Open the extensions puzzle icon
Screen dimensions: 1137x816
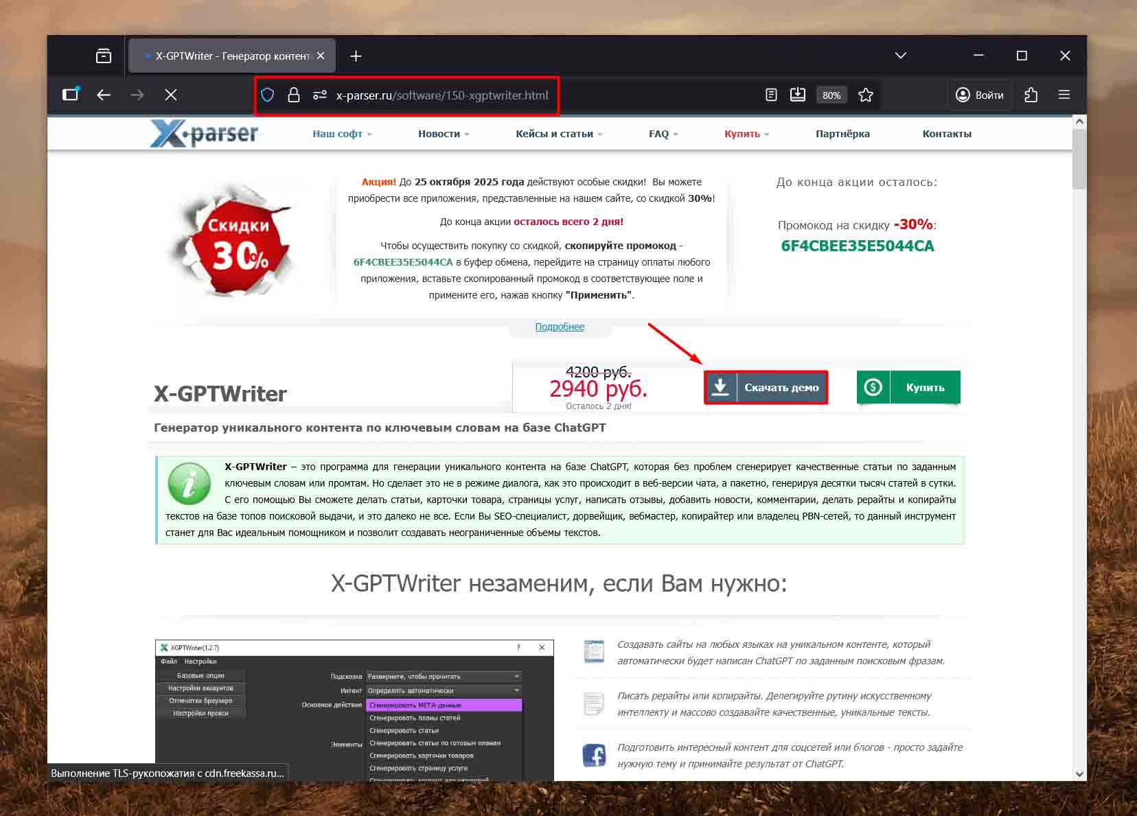1031,95
